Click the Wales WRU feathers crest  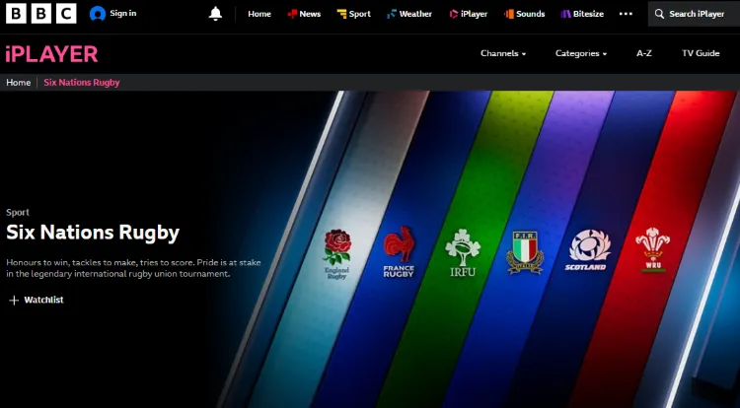coord(653,249)
